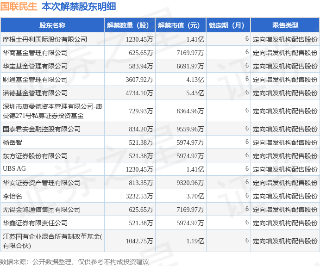Select 财通基金管理有限公司 shareholder name
Image resolution: width=320 pixels, height=266 pixels.
click(x=35, y=80)
